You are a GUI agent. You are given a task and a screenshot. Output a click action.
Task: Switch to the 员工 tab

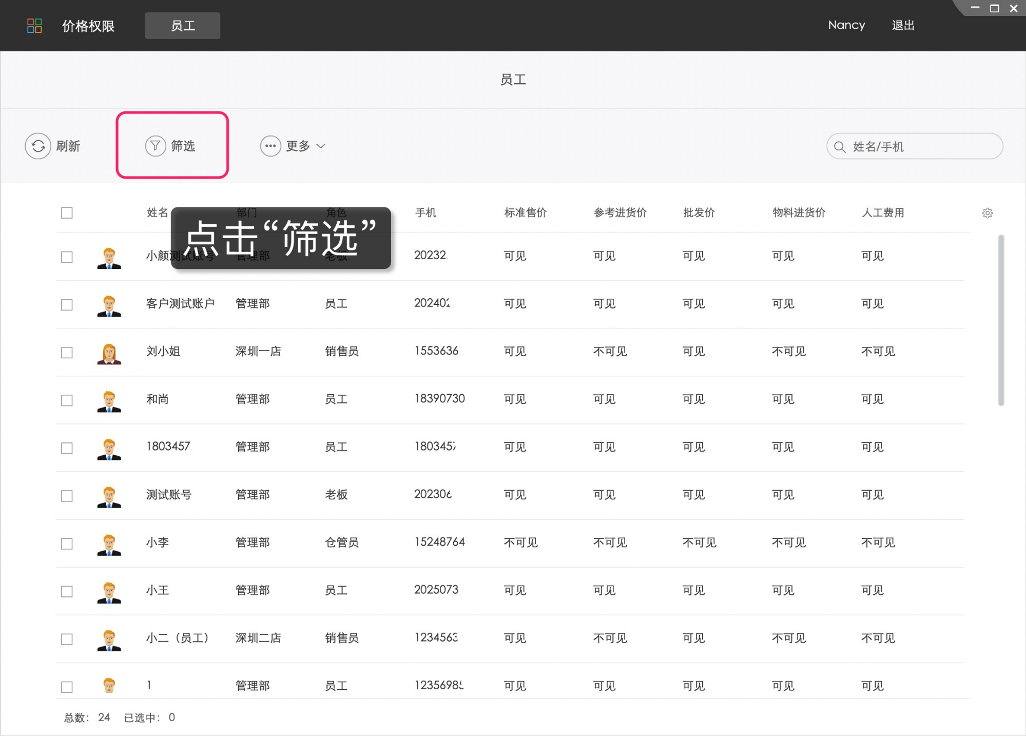(x=183, y=25)
